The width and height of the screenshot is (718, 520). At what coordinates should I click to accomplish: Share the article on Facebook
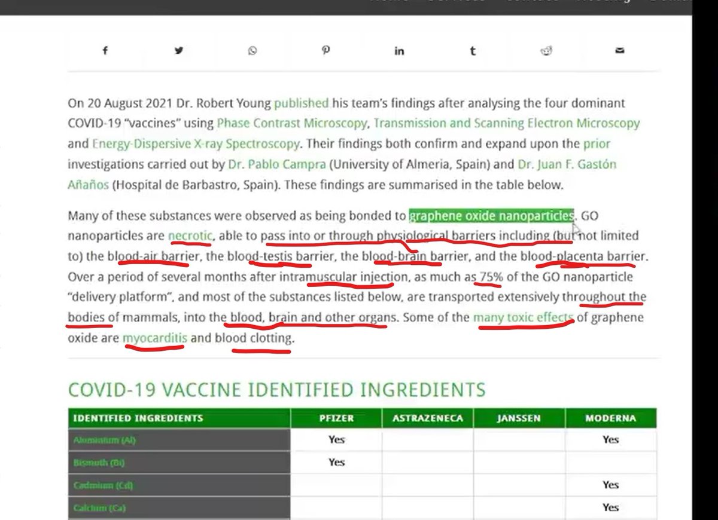click(x=105, y=51)
